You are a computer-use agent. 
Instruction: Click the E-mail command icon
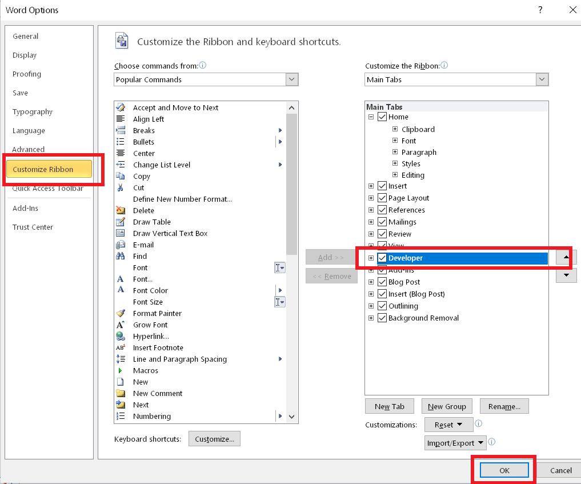tap(121, 245)
